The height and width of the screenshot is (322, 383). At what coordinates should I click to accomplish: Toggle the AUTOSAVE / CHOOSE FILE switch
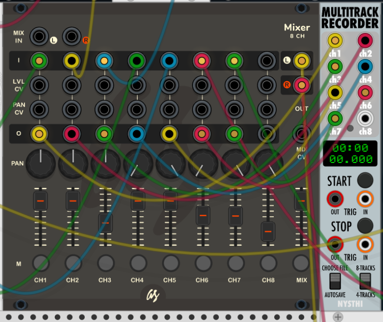(x=335, y=281)
